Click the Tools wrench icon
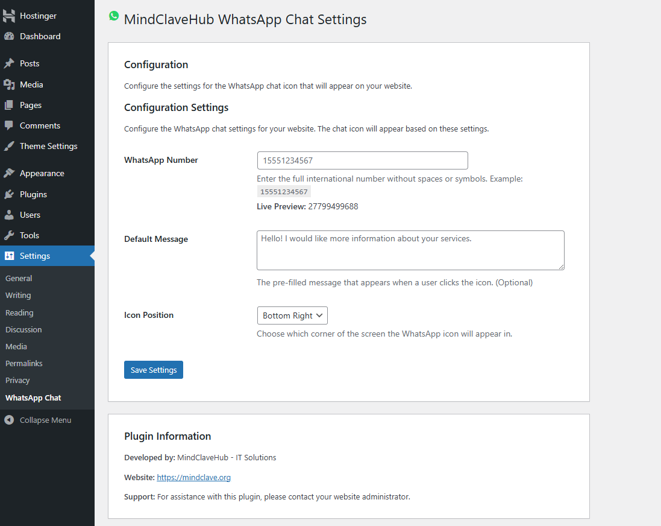661x526 pixels. 9,235
